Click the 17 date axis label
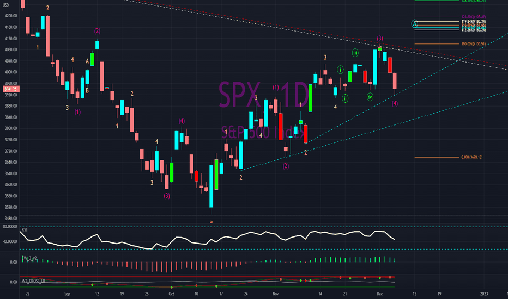 coord(221,294)
